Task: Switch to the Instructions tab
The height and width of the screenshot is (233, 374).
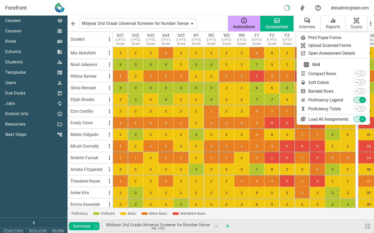Action: point(244,24)
